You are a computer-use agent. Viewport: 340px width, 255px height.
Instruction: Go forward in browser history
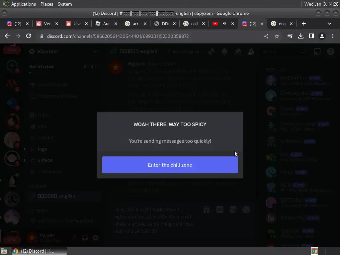[18, 36]
